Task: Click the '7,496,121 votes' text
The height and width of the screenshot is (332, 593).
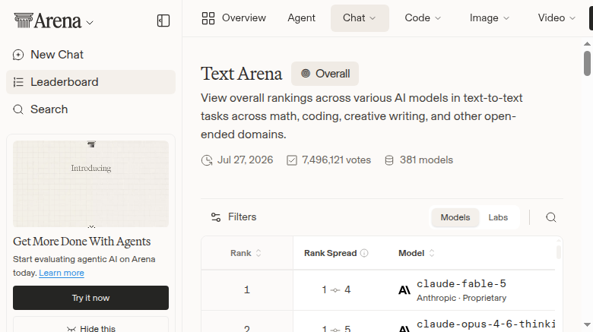Action: (337, 160)
